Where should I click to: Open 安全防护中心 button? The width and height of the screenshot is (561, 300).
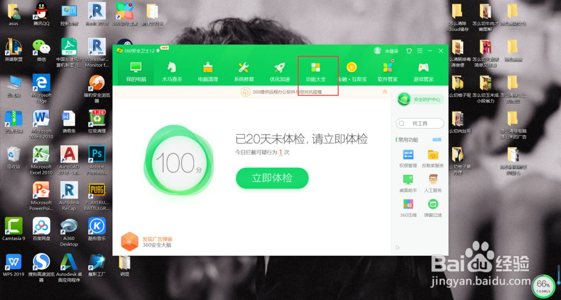click(x=421, y=99)
